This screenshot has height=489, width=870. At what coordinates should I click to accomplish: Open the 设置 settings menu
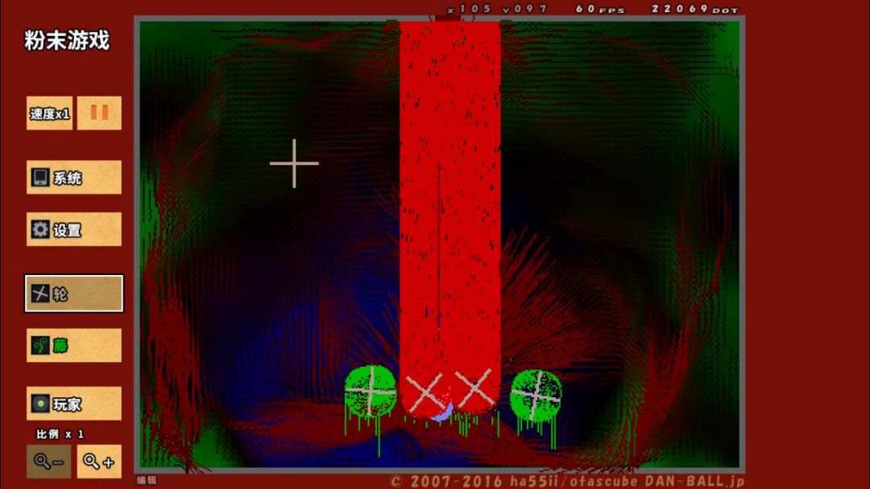(x=74, y=229)
